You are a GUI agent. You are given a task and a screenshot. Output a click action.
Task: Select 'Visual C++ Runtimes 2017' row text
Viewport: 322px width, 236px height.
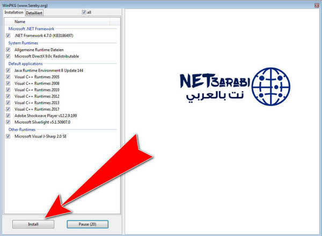[x=36, y=109]
